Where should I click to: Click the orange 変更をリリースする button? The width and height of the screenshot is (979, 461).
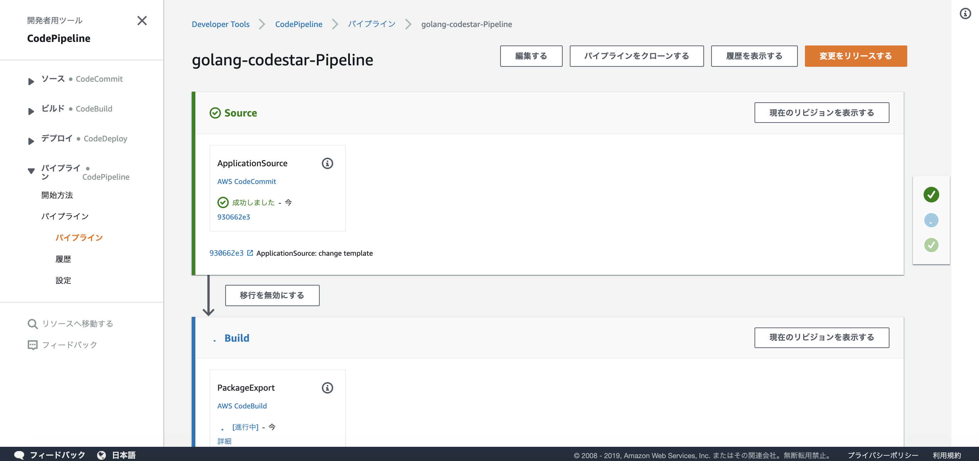point(855,56)
